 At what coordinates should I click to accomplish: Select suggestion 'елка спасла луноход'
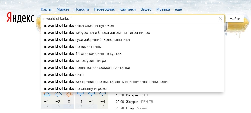coord(133,26)
